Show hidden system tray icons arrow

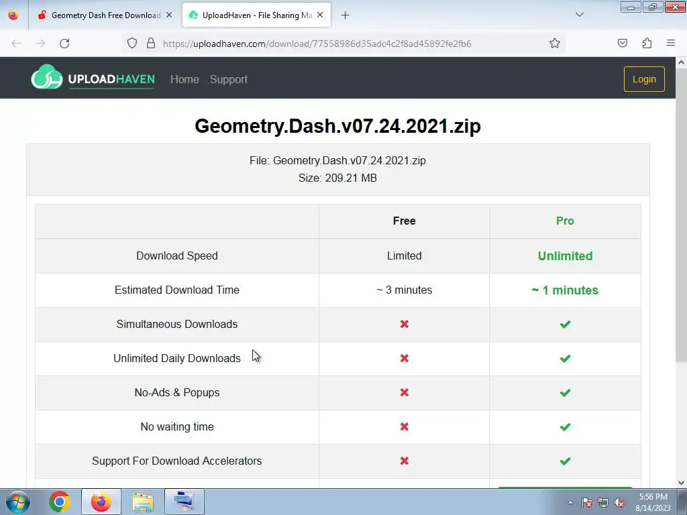[x=570, y=502]
